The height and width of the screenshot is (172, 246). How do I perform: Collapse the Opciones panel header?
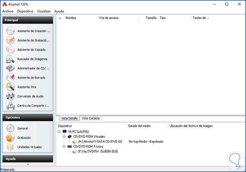click(28, 117)
